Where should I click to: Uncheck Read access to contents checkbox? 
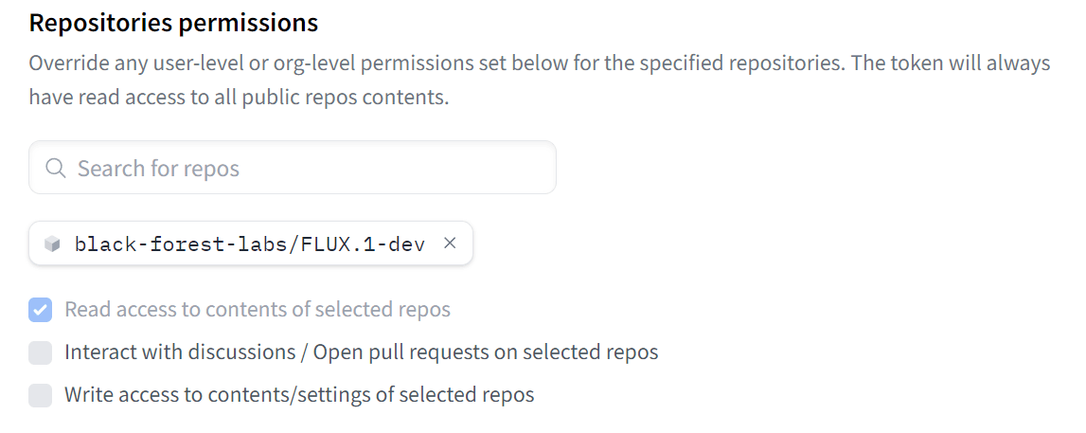click(x=40, y=310)
